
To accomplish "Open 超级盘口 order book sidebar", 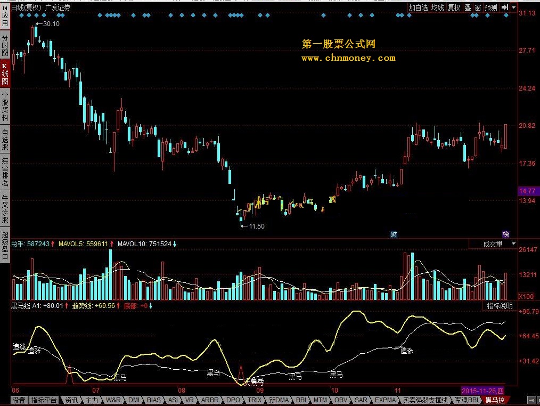I will click(x=5, y=245).
